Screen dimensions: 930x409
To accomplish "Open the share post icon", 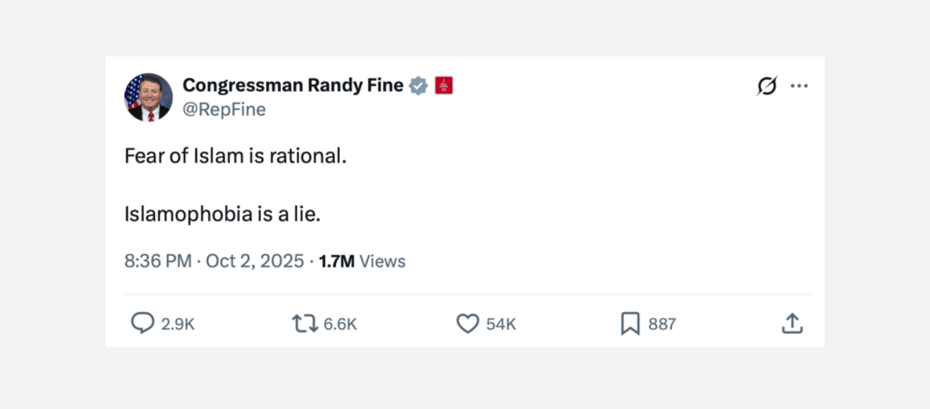I will click(792, 324).
